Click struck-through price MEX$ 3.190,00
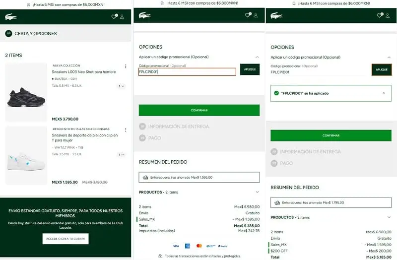 [95, 182]
